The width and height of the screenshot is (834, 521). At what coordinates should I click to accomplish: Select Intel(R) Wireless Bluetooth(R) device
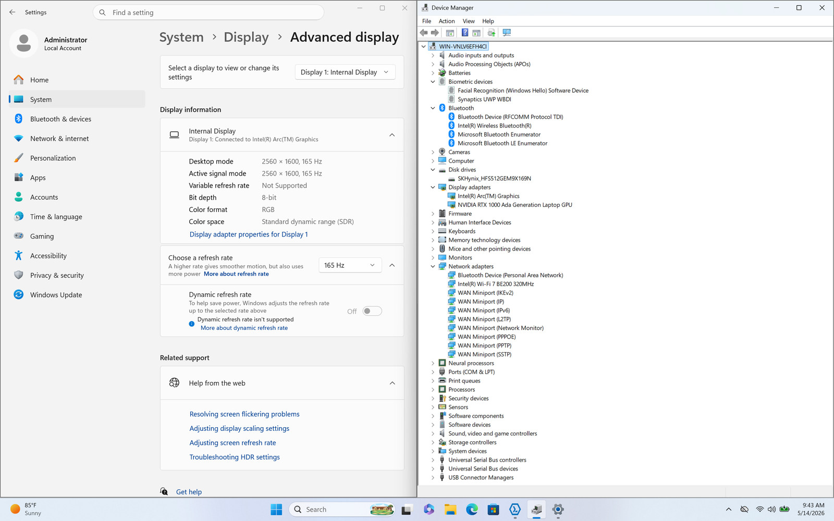click(x=495, y=126)
